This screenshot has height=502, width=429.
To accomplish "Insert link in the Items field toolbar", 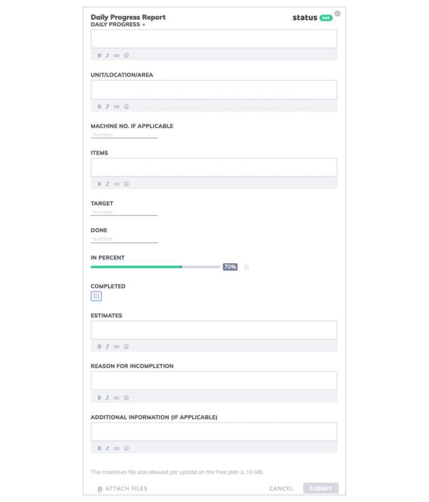I will pos(116,184).
